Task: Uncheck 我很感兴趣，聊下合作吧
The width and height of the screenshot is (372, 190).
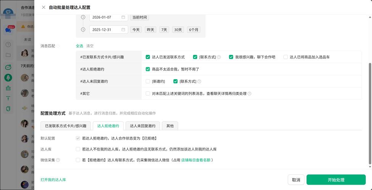Action: click(x=231, y=57)
